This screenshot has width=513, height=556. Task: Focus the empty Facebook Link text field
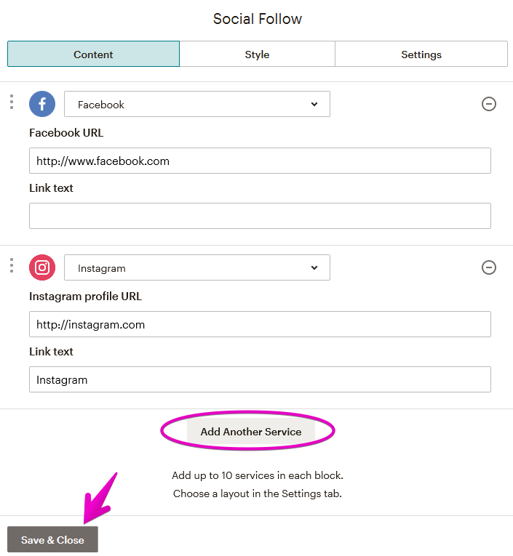click(260, 216)
